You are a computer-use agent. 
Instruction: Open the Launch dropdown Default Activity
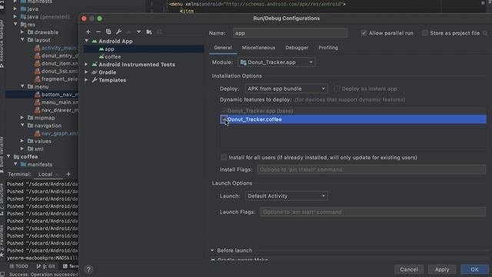pos(286,196)
